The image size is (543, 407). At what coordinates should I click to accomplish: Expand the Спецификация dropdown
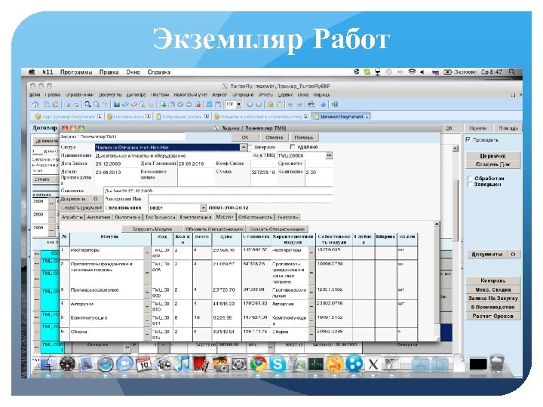click(x=204, y=208)
